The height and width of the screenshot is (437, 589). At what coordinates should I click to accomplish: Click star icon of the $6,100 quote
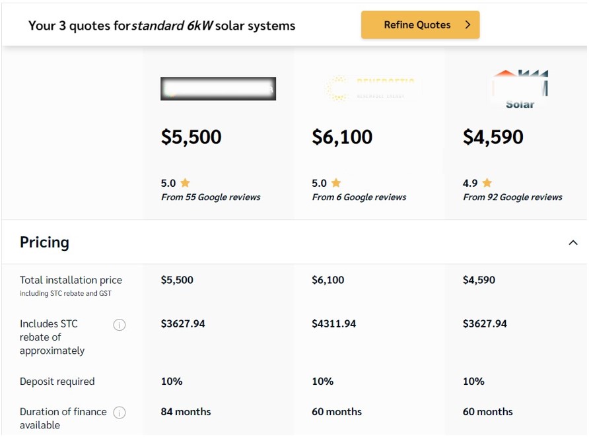336,183
